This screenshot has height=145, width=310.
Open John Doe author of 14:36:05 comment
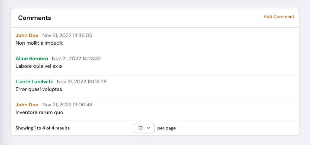click(x=27, y=35)
